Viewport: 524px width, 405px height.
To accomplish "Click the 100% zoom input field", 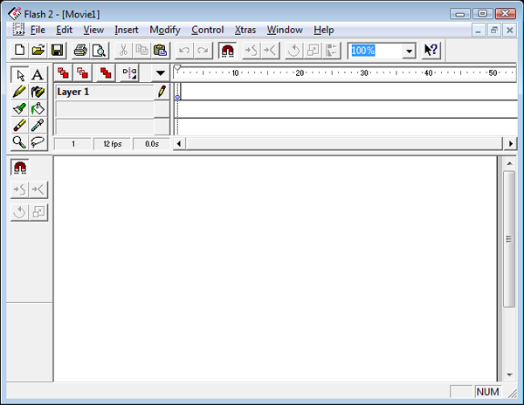I will pyautogui.click(x=376, y=51).
